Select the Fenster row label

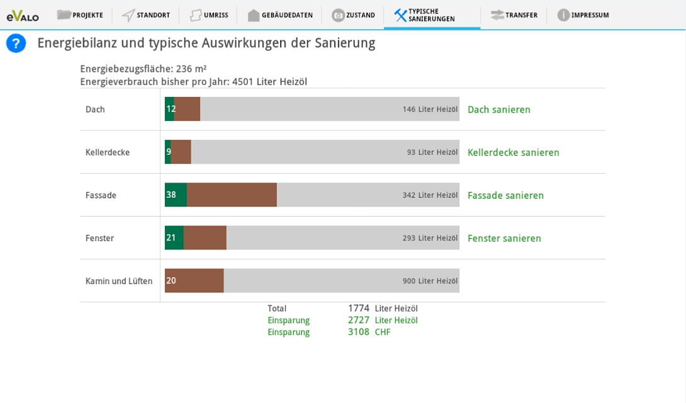(99, 238)
